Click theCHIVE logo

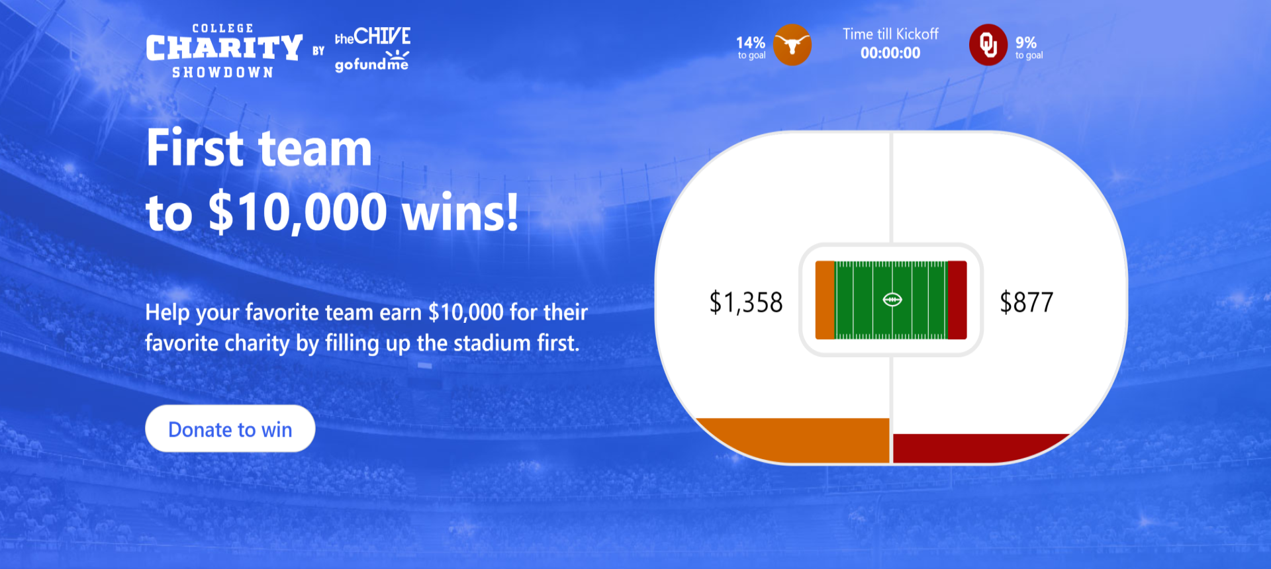coord(372,36)
